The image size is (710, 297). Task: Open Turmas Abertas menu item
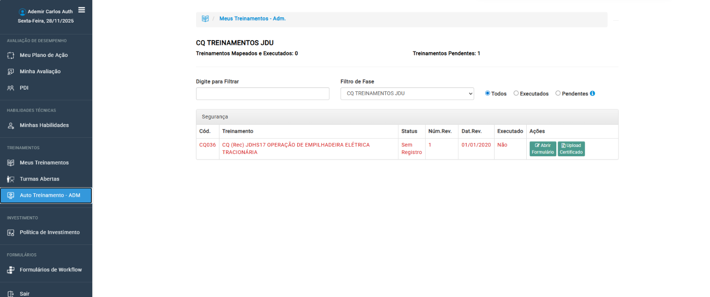[39, 179]
